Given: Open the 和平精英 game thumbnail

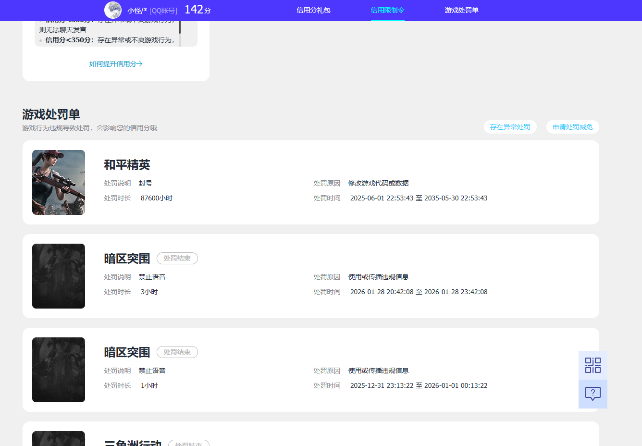Looking at the screenshot, I should click(x=58, y=182).
